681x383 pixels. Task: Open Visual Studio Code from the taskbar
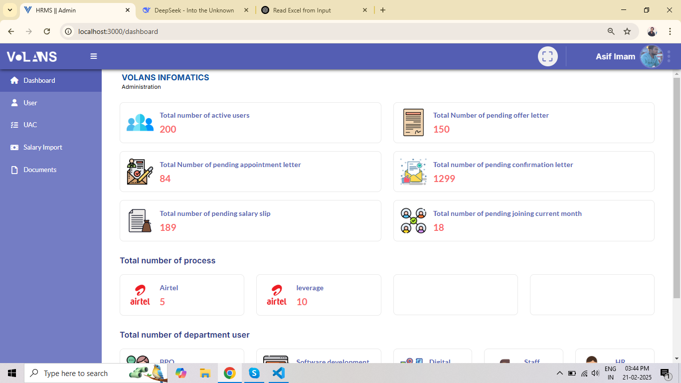[x=279, y=373]
